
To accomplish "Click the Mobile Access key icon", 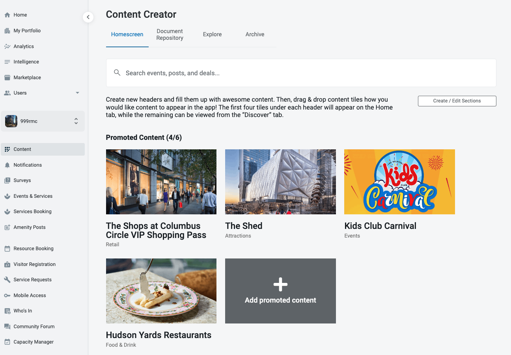I will pyautogui.click(x=7, y=296).
